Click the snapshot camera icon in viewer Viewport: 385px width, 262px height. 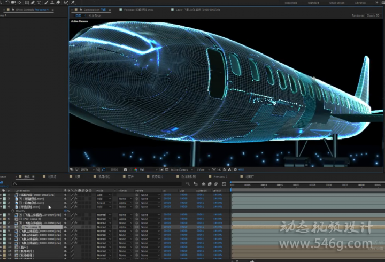[x=126, y=169]
